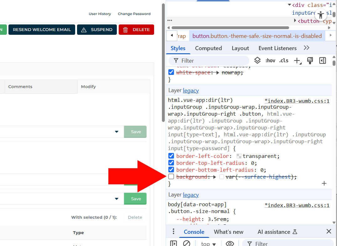
Task: Expand the background shorthand triangle
Action: tap(214, 177)
